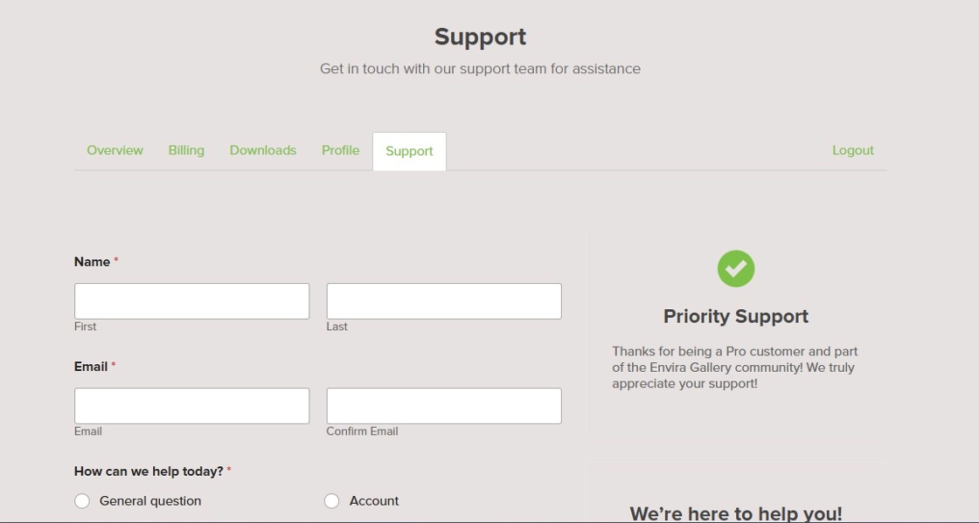The width and height of the screenshot is (979, 523).
Task: Open the Billing tab
Action: 185,149
